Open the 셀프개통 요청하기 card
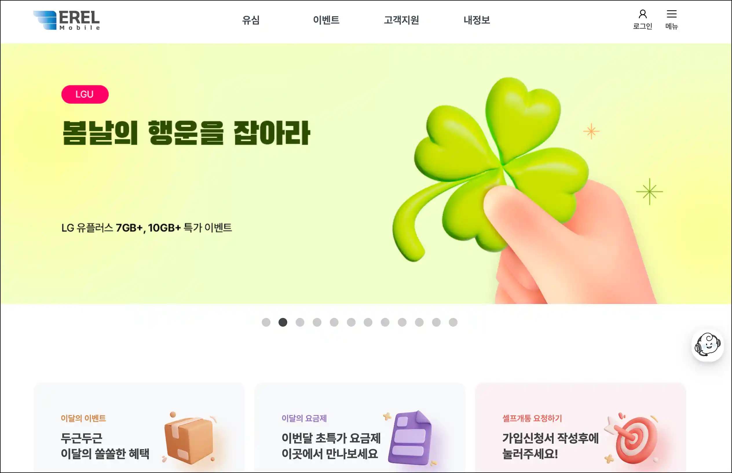Screen dimensions: 732x473 coord(580,427)
